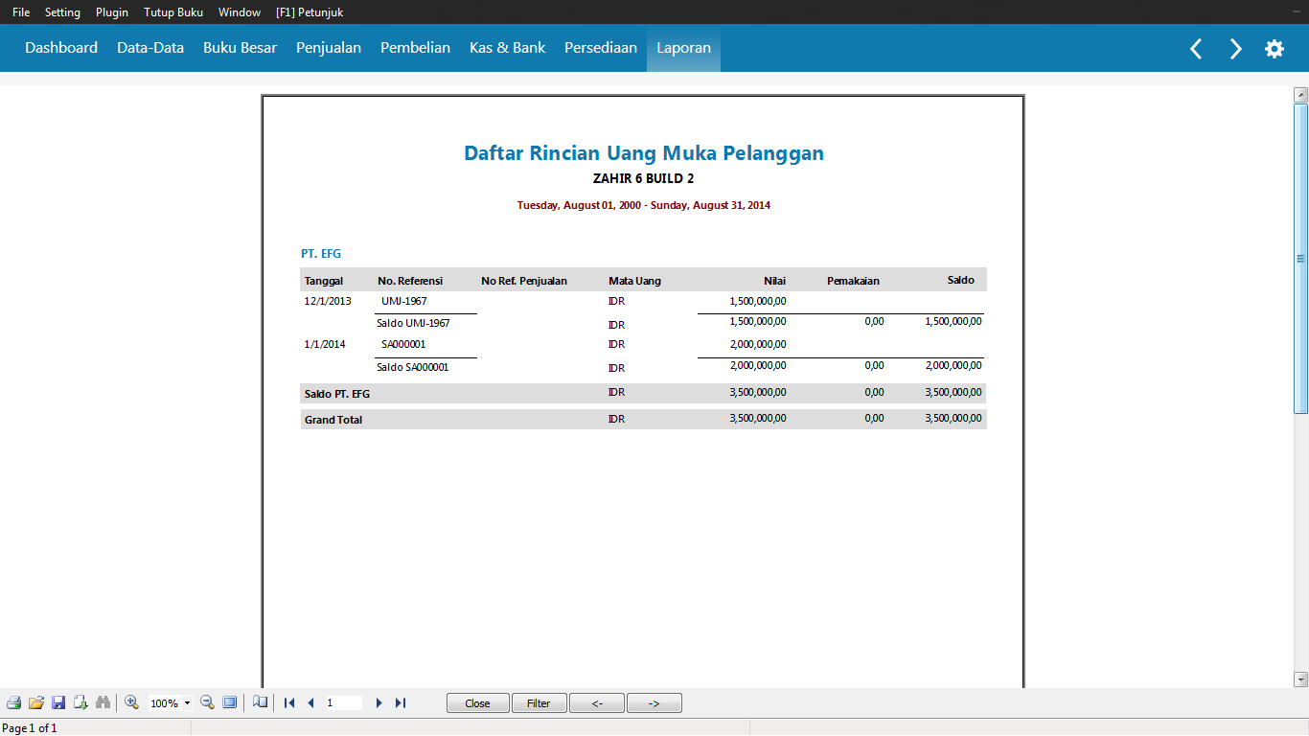Jump to the last page of the report

point(401,702)
